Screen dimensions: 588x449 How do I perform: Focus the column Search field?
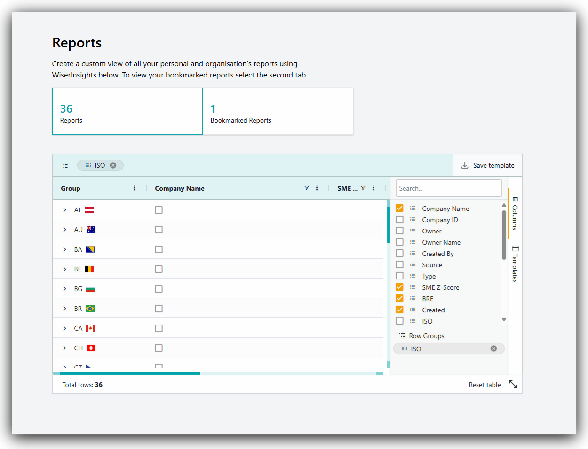449,188
